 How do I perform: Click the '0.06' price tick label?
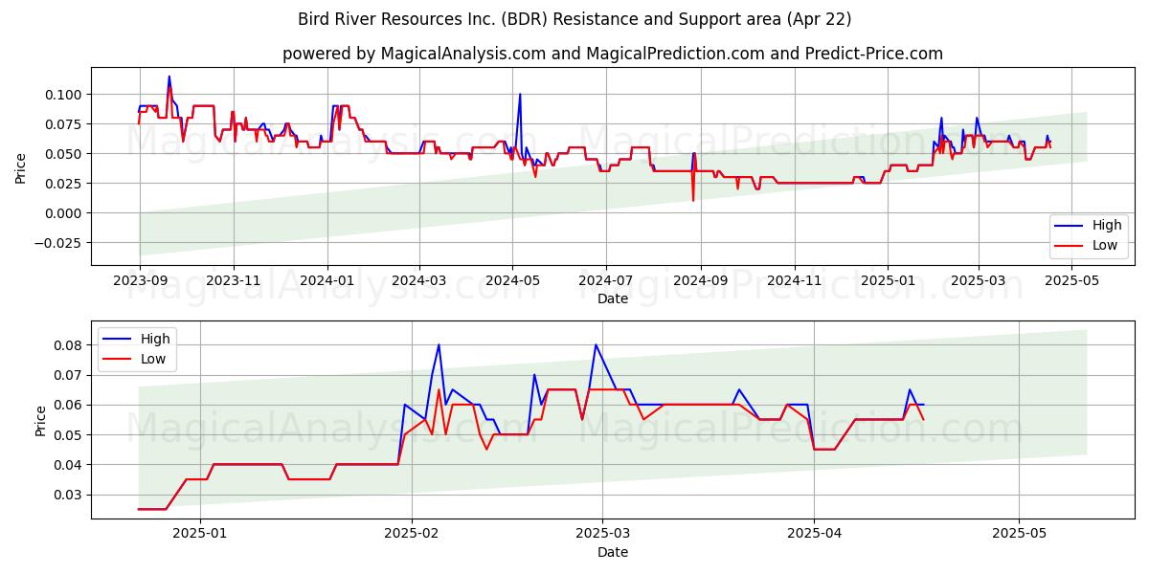tap(68, 405)
